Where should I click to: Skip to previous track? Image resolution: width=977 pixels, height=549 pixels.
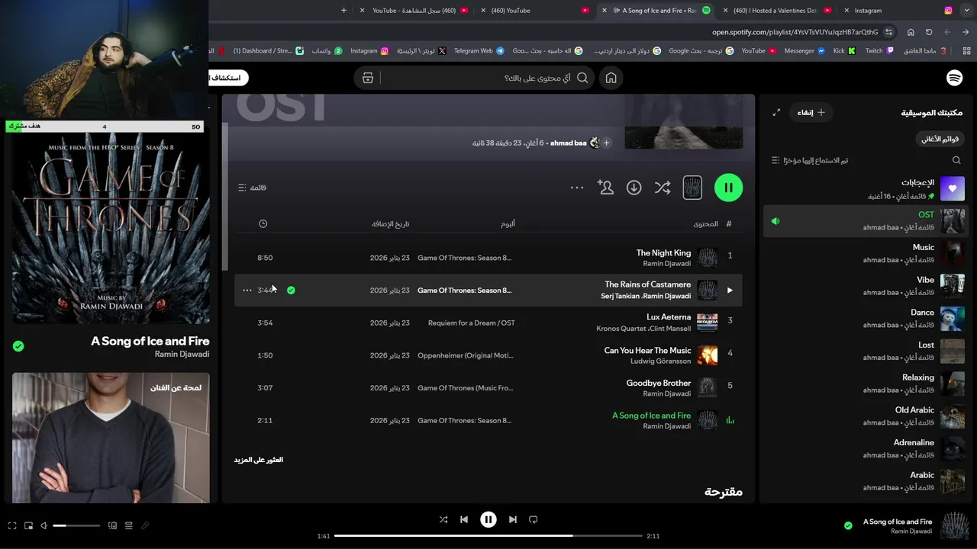click(x=464, y=519)
